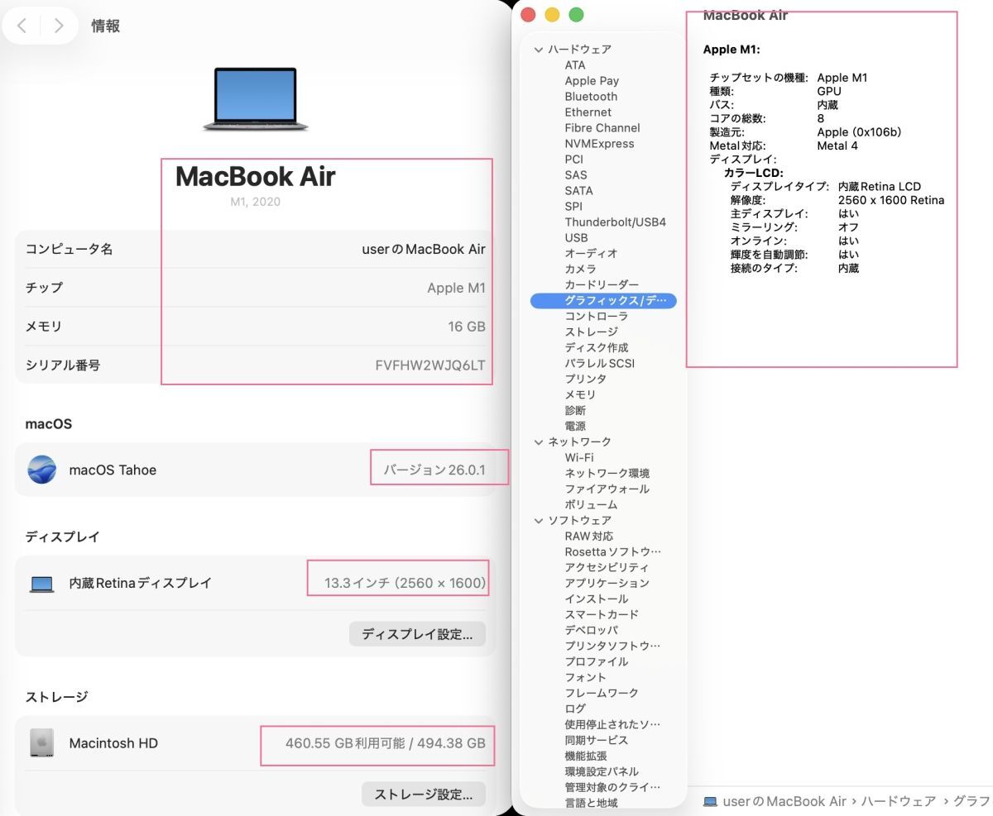Select プロファイル in sidebar
The width and height of the screenshot is (993, 816).
click(x=597, y=662)
